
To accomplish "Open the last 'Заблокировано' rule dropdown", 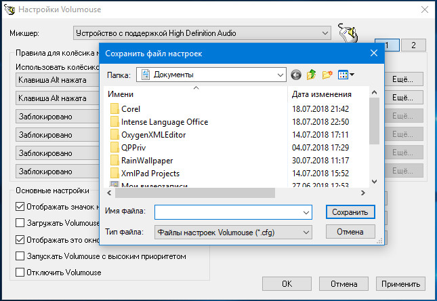I will [58, 172].
